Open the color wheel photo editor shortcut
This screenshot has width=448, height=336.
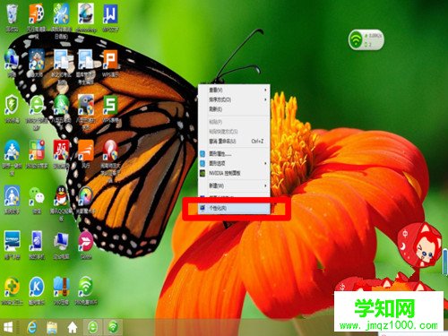[86, 195]
